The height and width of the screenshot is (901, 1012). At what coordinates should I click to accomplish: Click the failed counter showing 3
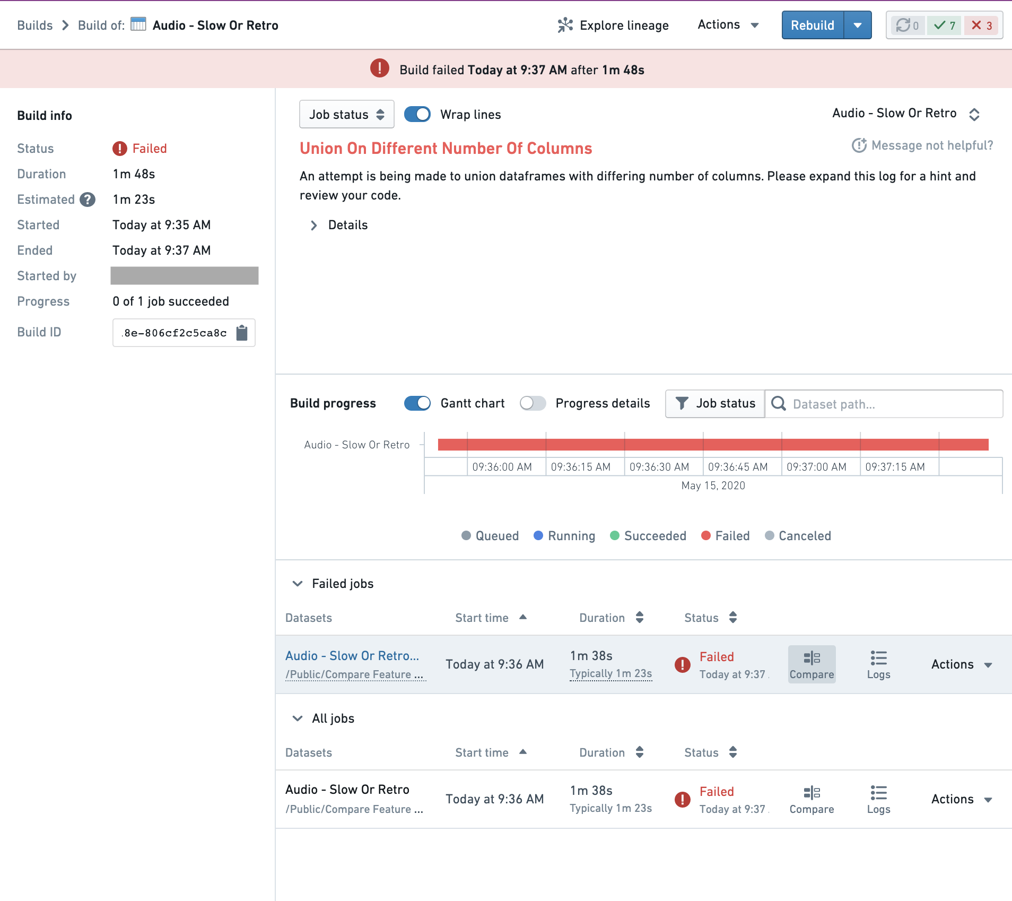click(x=981, y=25)
